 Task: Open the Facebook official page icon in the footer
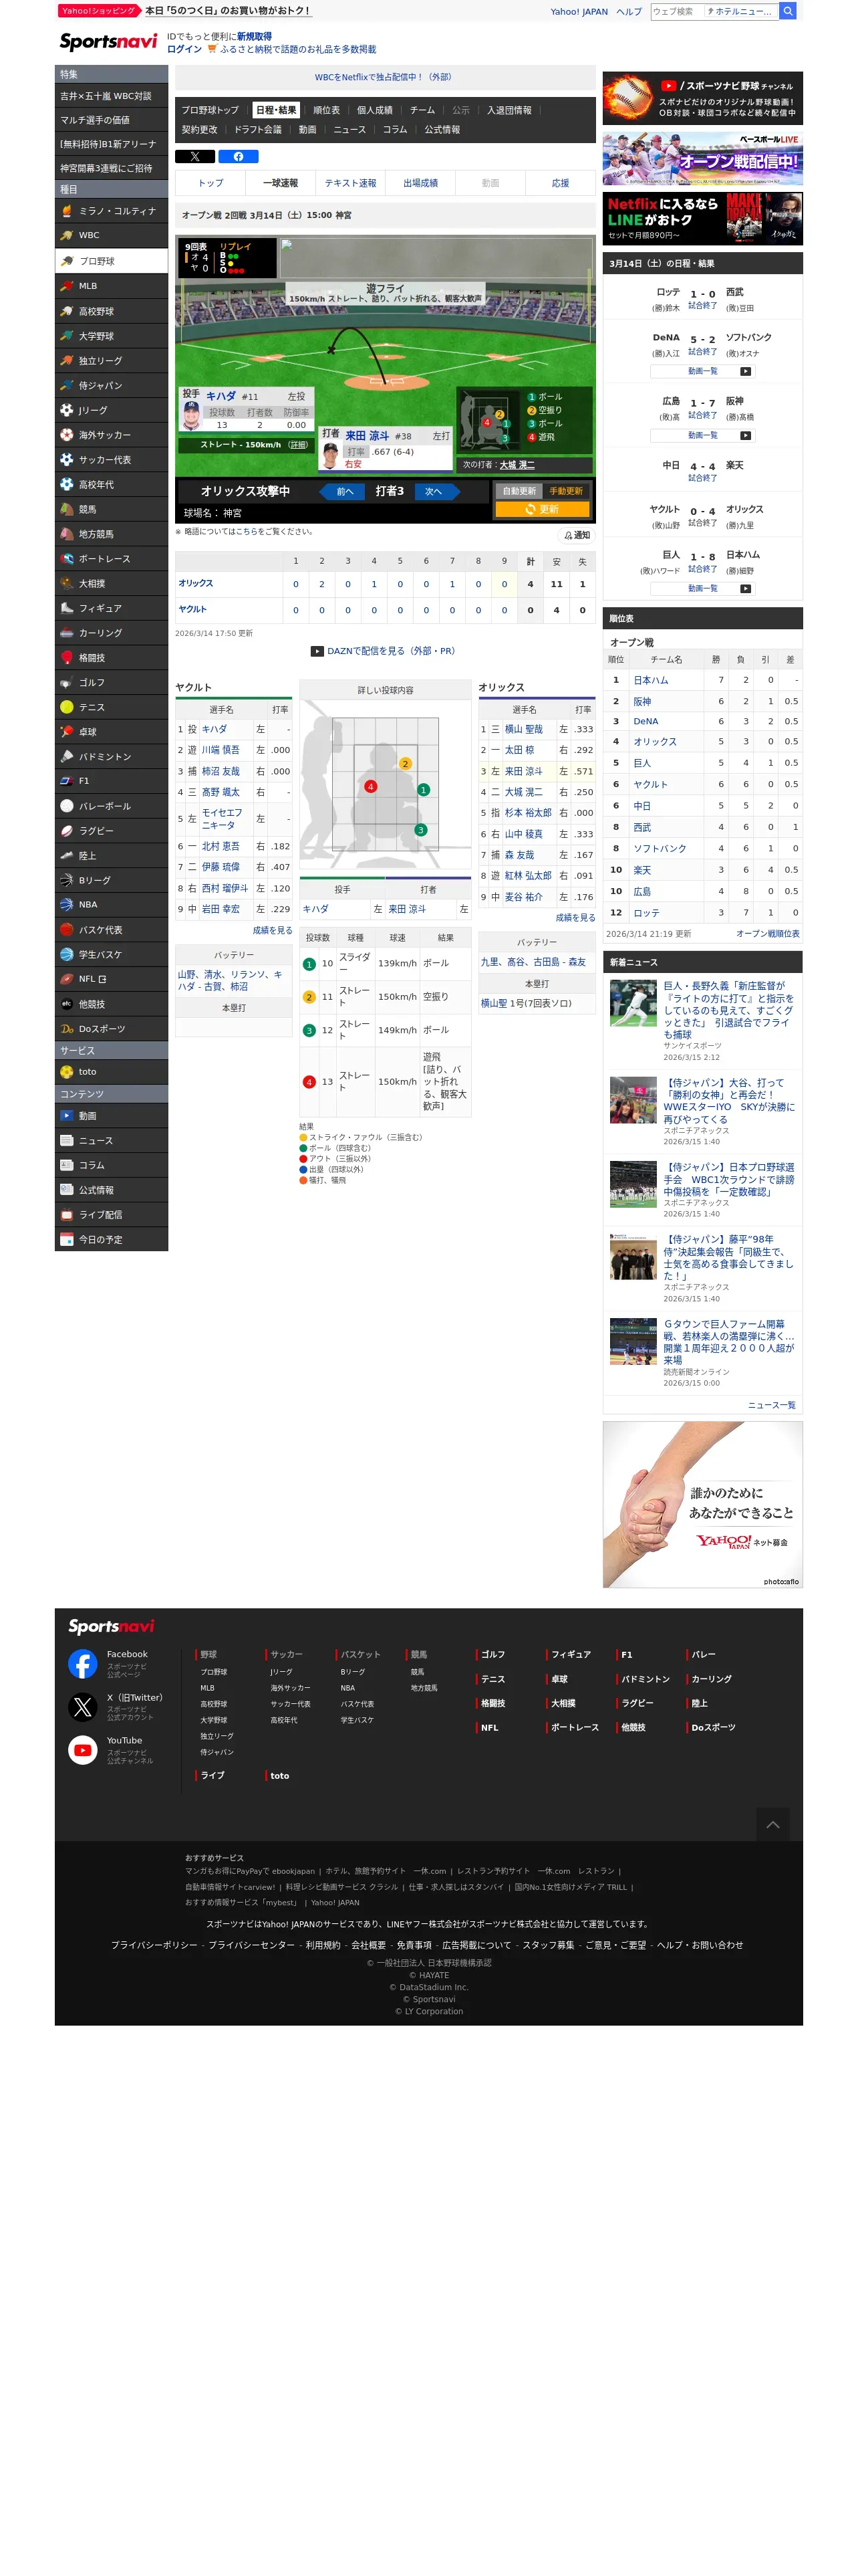coord(83,1663)
